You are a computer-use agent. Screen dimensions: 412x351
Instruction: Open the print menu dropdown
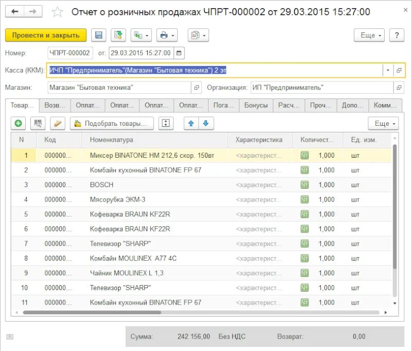coord(167,35)
